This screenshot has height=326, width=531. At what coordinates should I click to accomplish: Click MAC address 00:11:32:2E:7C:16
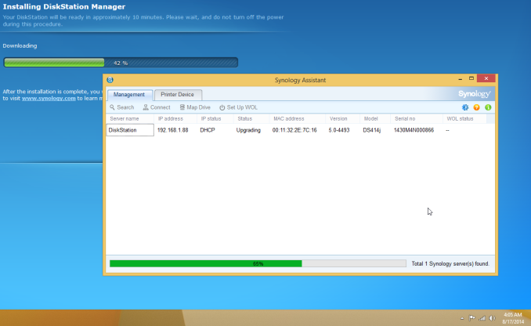tap(294, 130)
